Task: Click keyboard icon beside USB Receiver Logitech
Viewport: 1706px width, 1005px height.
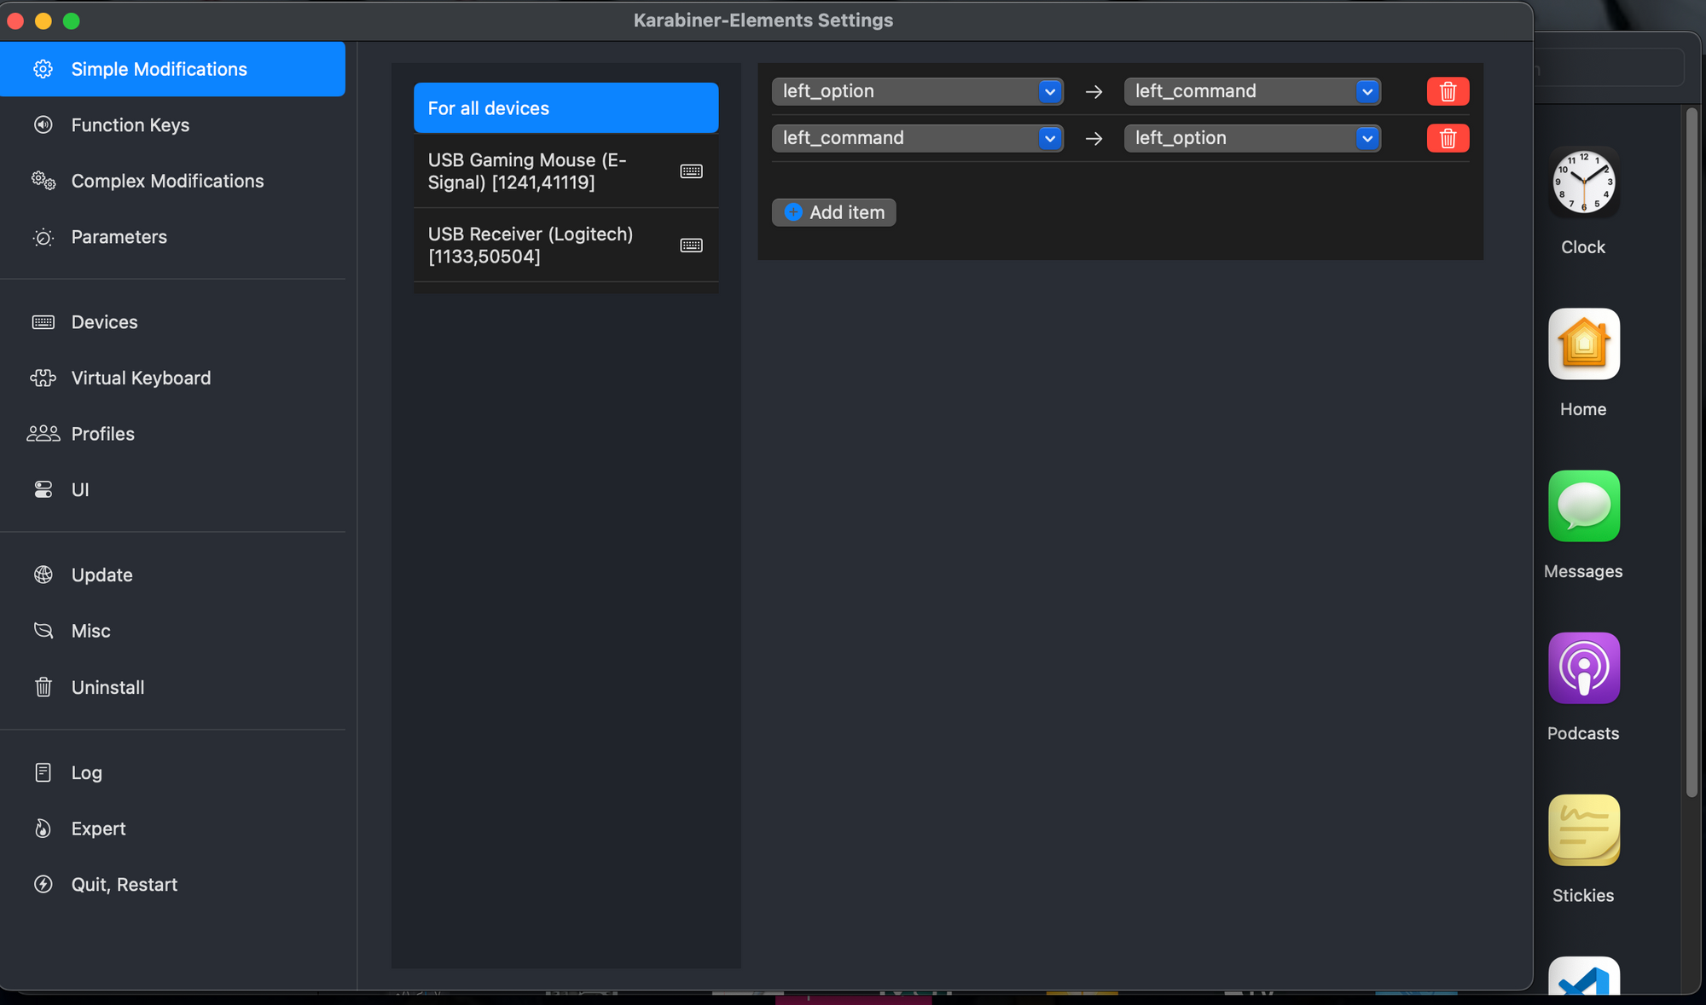Action: 691,245
